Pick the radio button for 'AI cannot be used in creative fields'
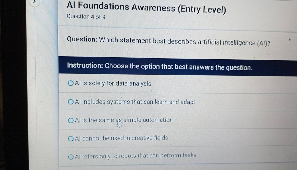The image size is (297, 170). point(71,138)
